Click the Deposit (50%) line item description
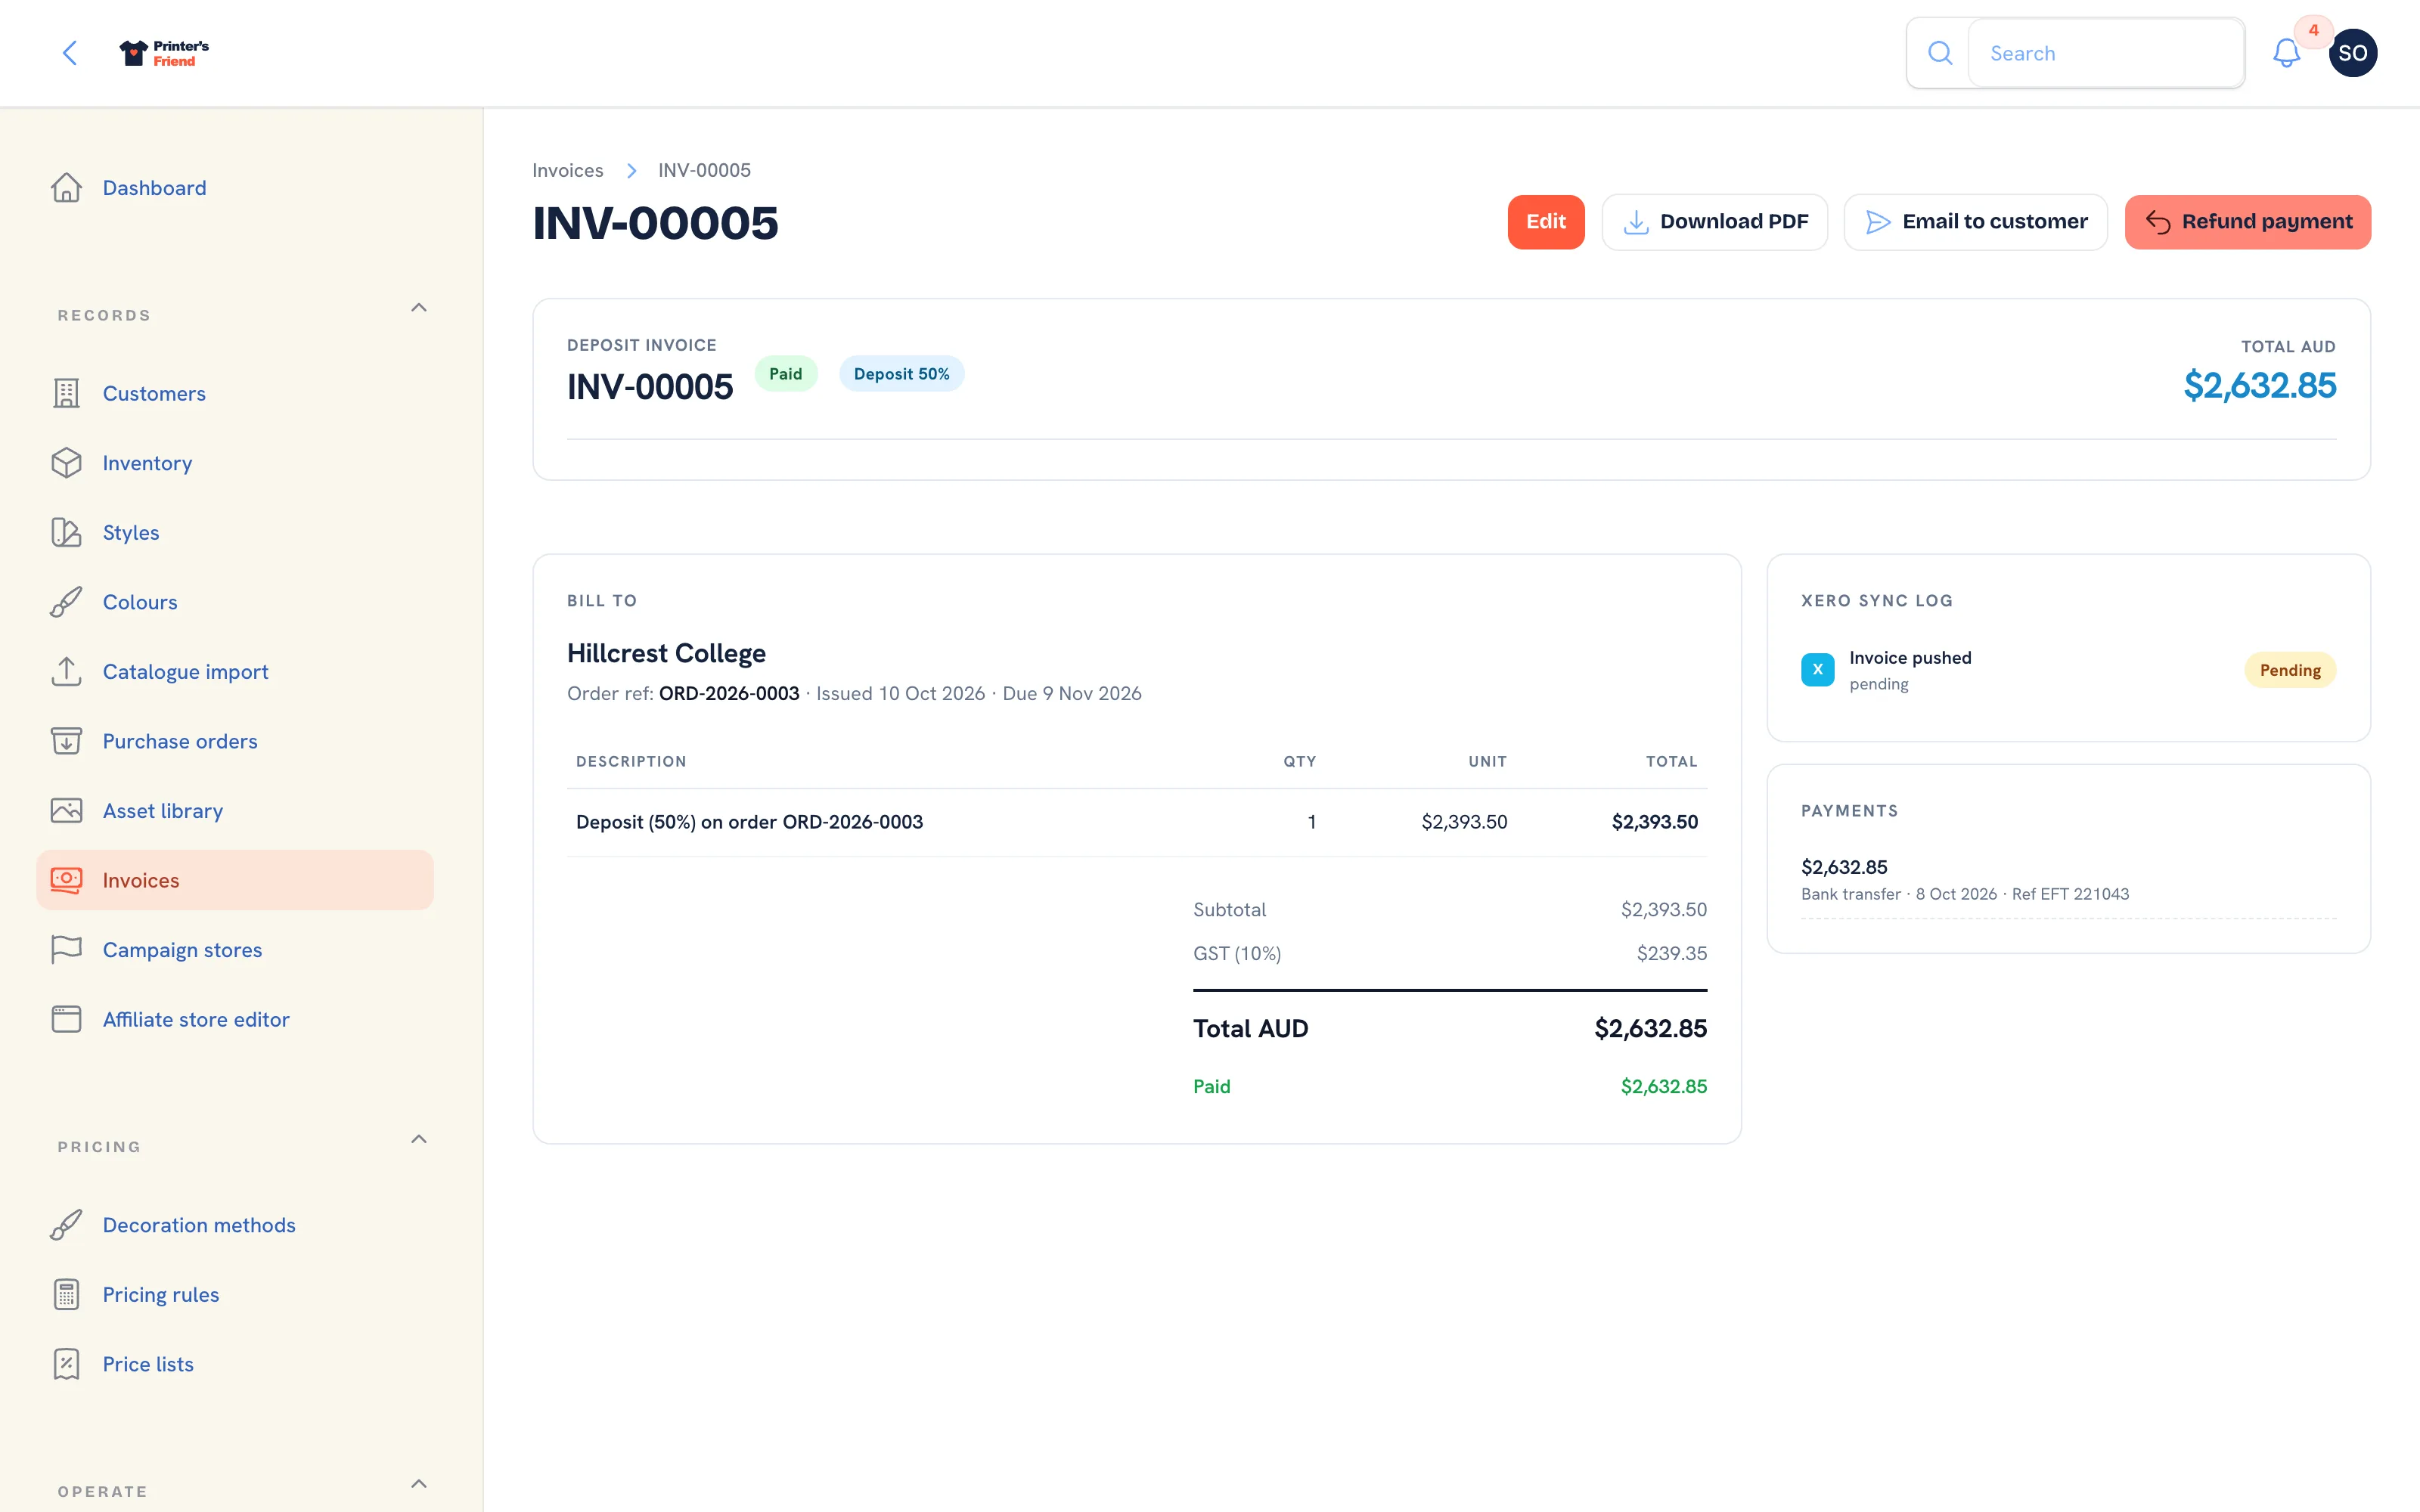The height and width of the screenshot is (1512, 2420). [749, 822]
